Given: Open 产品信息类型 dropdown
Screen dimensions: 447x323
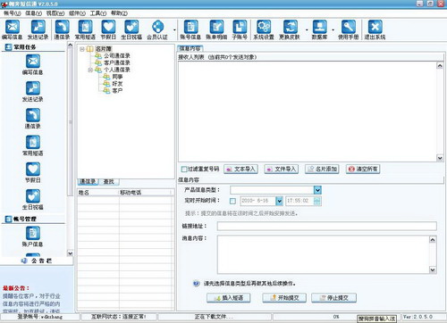Looking at the screenshot, I should click(x=317, y=190).
